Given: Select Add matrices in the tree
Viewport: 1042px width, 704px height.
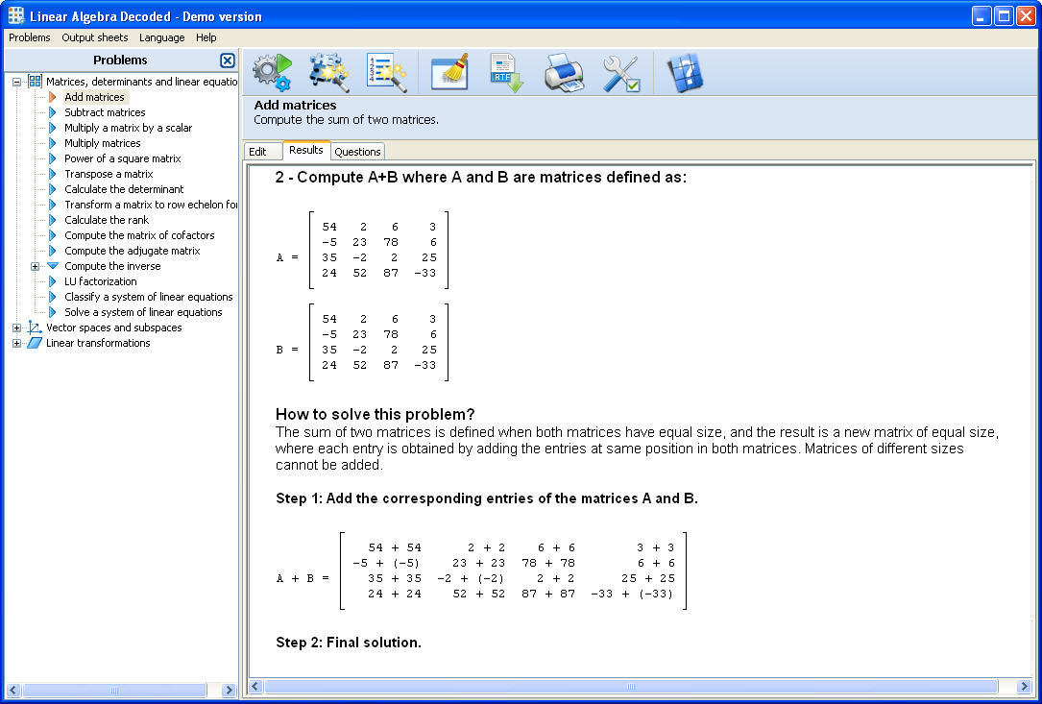Looking at the screenshot, I should [94, 97].
